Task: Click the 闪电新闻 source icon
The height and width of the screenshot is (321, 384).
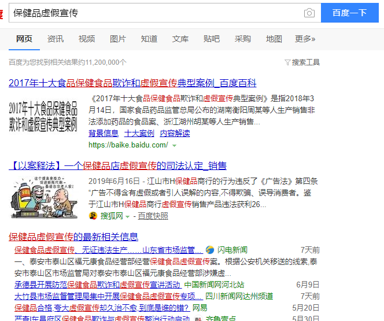Action: pos(210,250)
